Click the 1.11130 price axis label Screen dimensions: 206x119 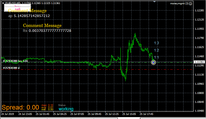pyautogui.click(x=199, y=75)
